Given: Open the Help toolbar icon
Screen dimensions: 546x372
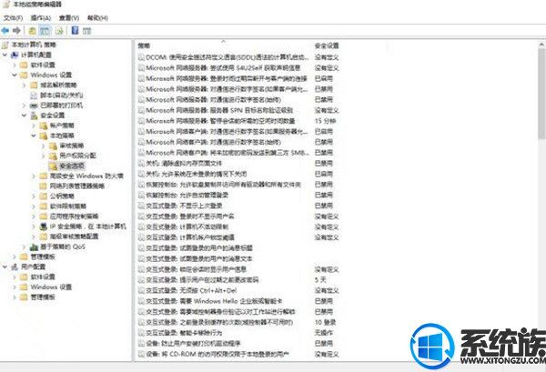Looking at the screenshot, I should pyautogui.click(x=75, y=31).
